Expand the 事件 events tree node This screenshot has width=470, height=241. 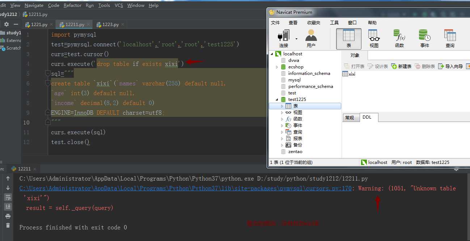282,126
